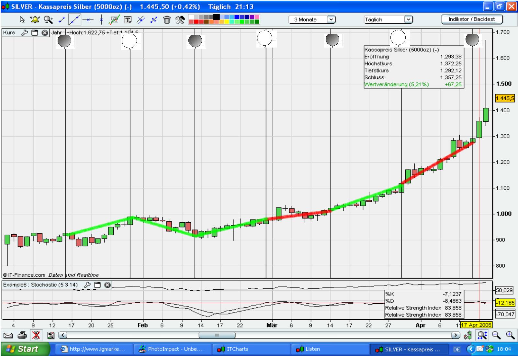
Task: Choose the parallel channel lines tool
Action: pos(141,20)
